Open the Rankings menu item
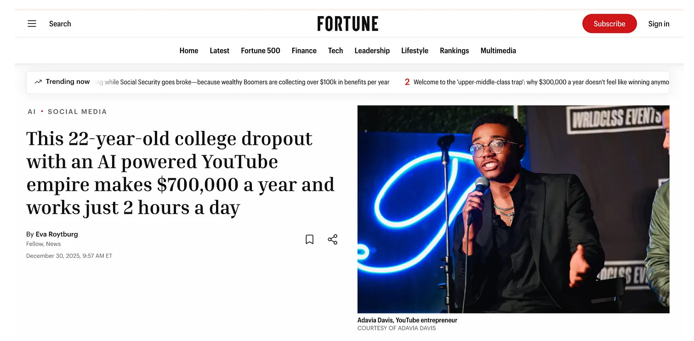Image resolution: width=694 pixels, height=341 pixels. pyautogui.click(x=455, y=51)
